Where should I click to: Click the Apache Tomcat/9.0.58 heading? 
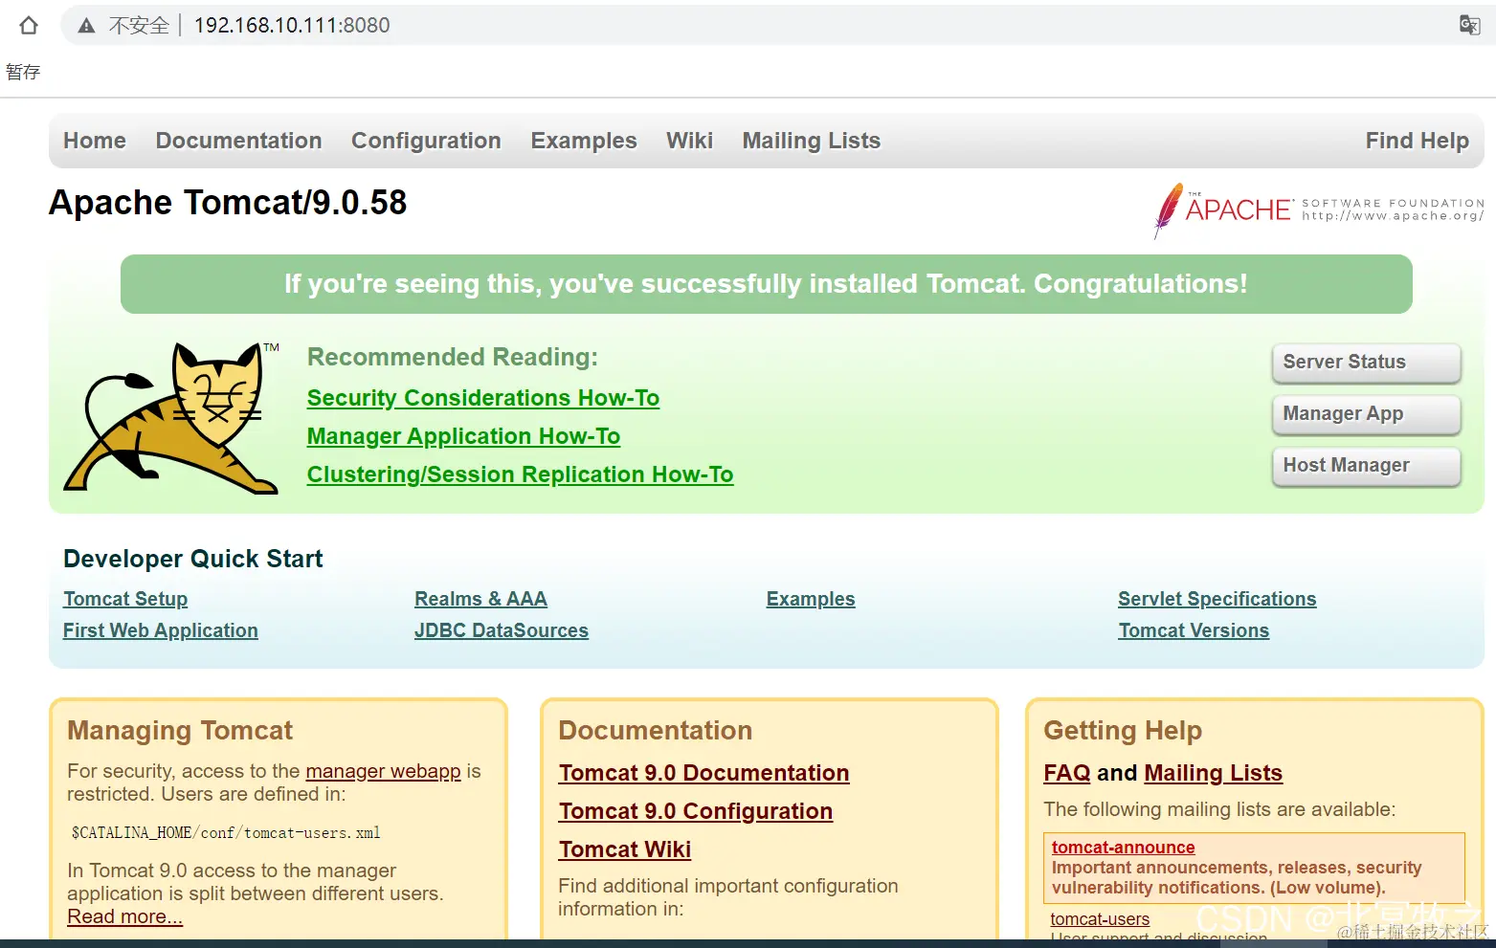(228, 203)
